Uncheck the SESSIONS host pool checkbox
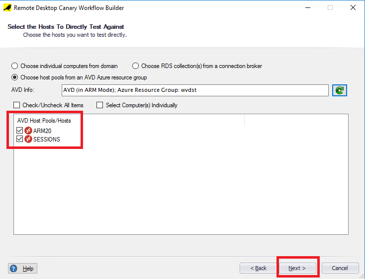The width and height of the screenshot is (365, 279). tap(19, 139)
